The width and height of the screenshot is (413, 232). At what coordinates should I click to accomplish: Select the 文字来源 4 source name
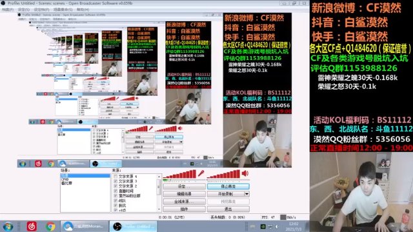click(x=128, y=177)
